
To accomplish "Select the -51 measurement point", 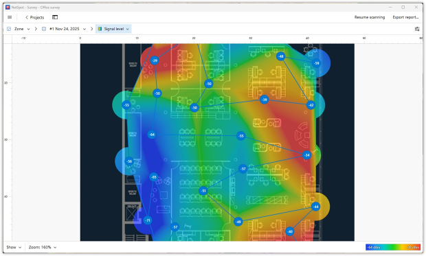I will click(203, 191).
